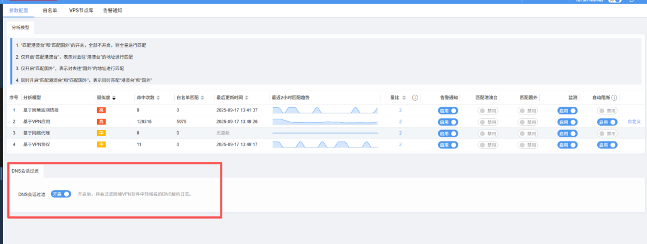The height and width of the screenshot is (244, 647).
Task: Enable 匹配港澳台 for 基于VPN应用 row
Action: pyautogui.click(x=488, y=122)
